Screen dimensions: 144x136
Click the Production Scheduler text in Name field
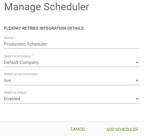[26, 44]
